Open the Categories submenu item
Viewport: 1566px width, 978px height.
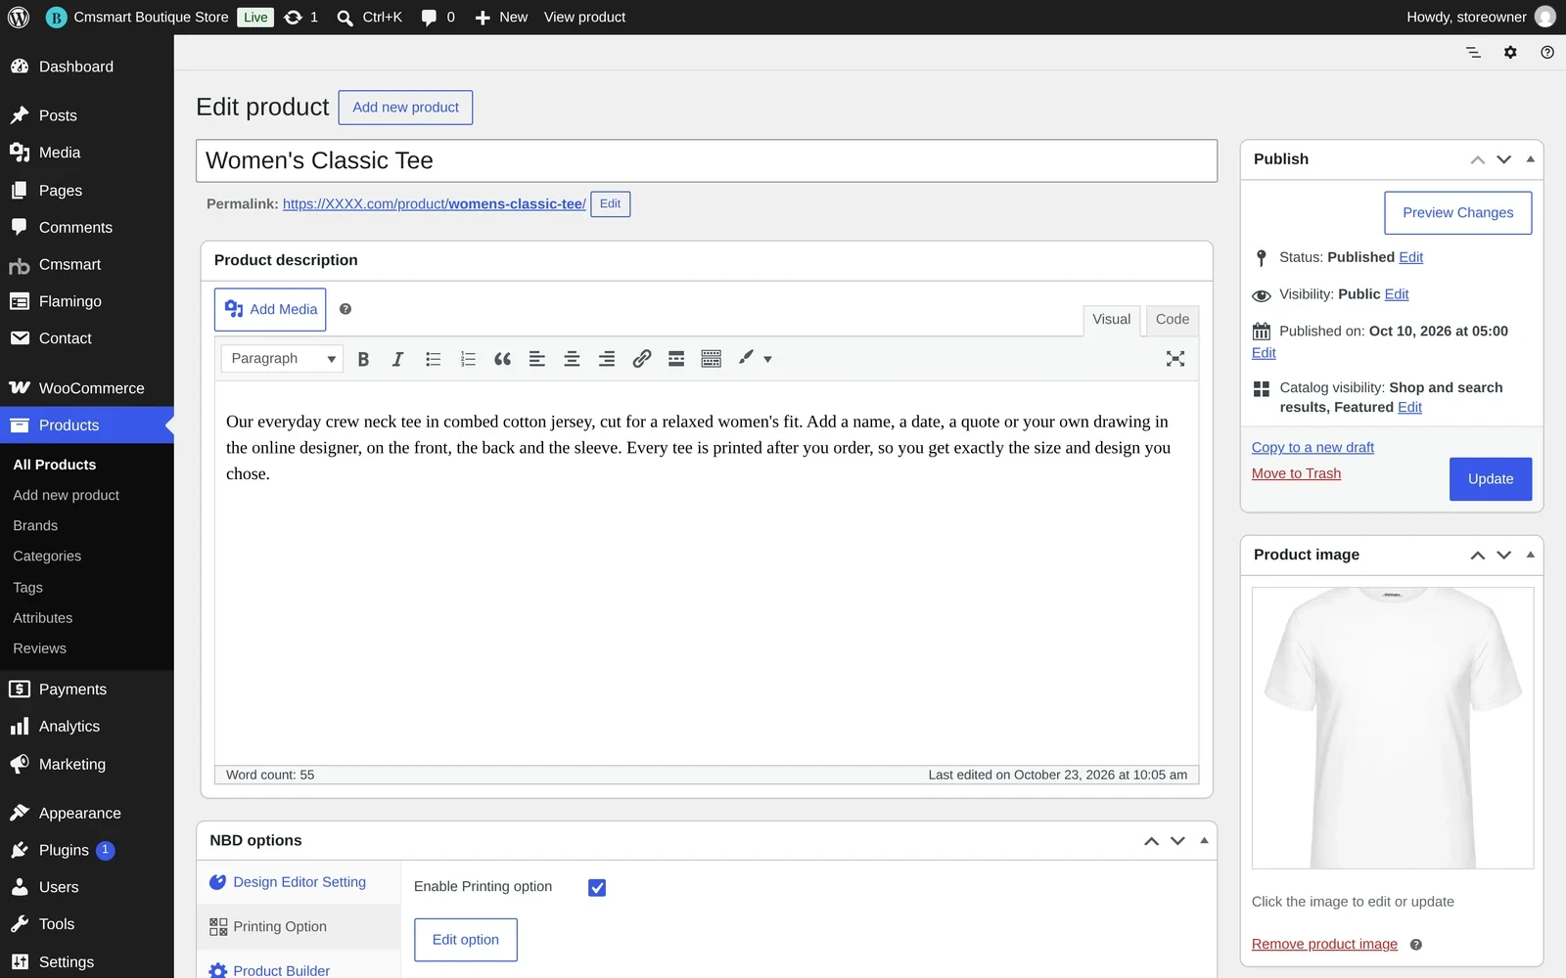coord(47,556)
